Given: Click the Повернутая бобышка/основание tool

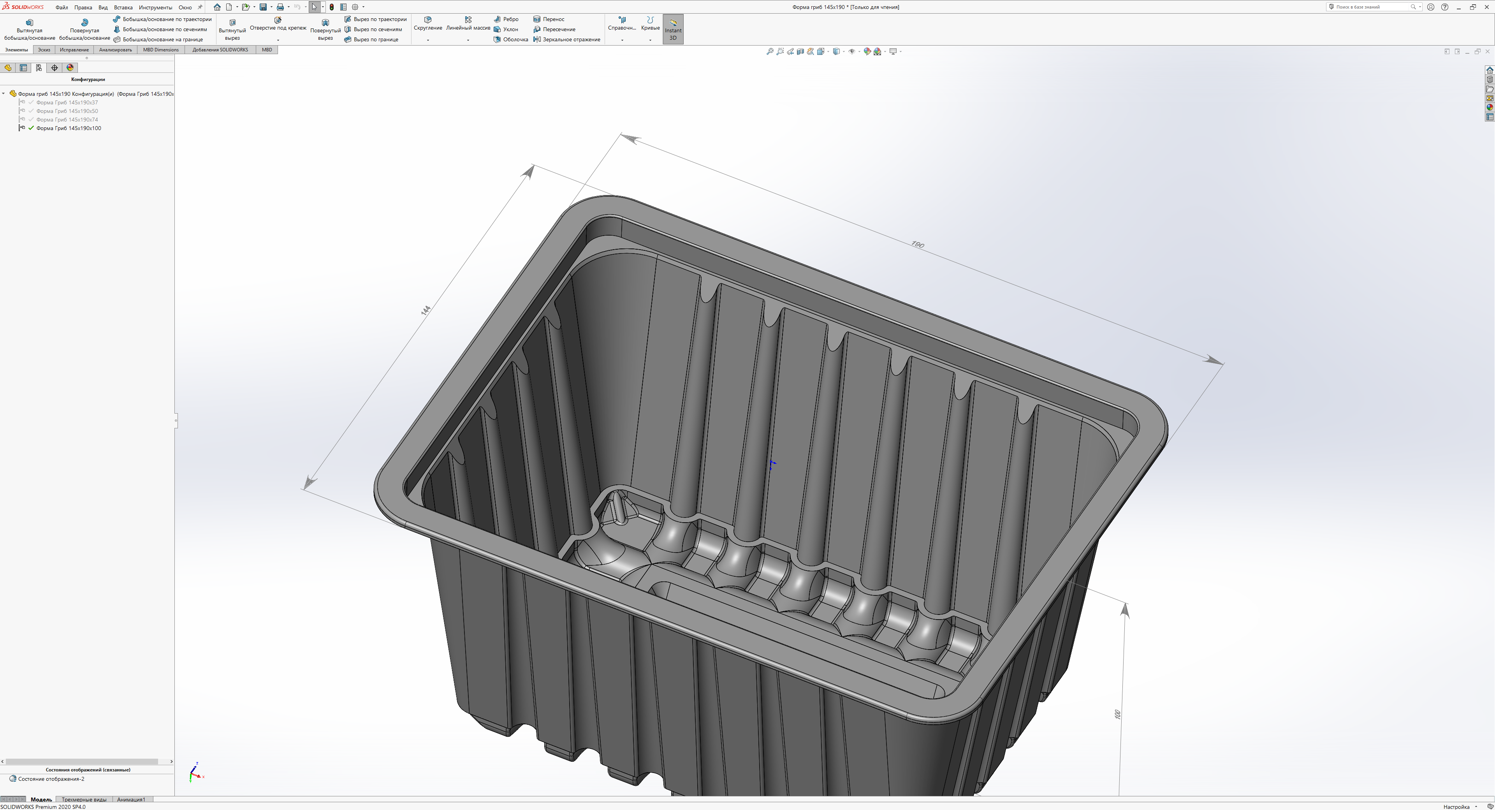Looking at the screenshot, I should tap(85, 30).
